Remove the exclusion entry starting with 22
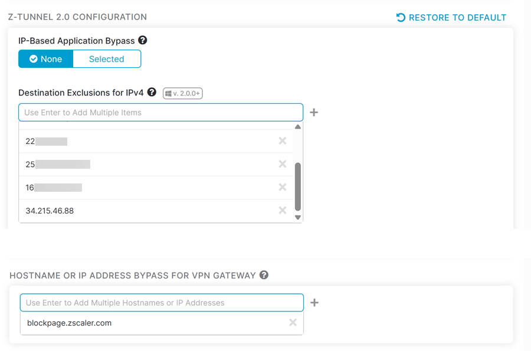531x351 pixels. pos(283,141)
